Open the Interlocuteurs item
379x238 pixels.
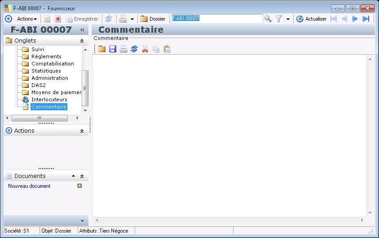pyautogui.click(x=49, y=100)
